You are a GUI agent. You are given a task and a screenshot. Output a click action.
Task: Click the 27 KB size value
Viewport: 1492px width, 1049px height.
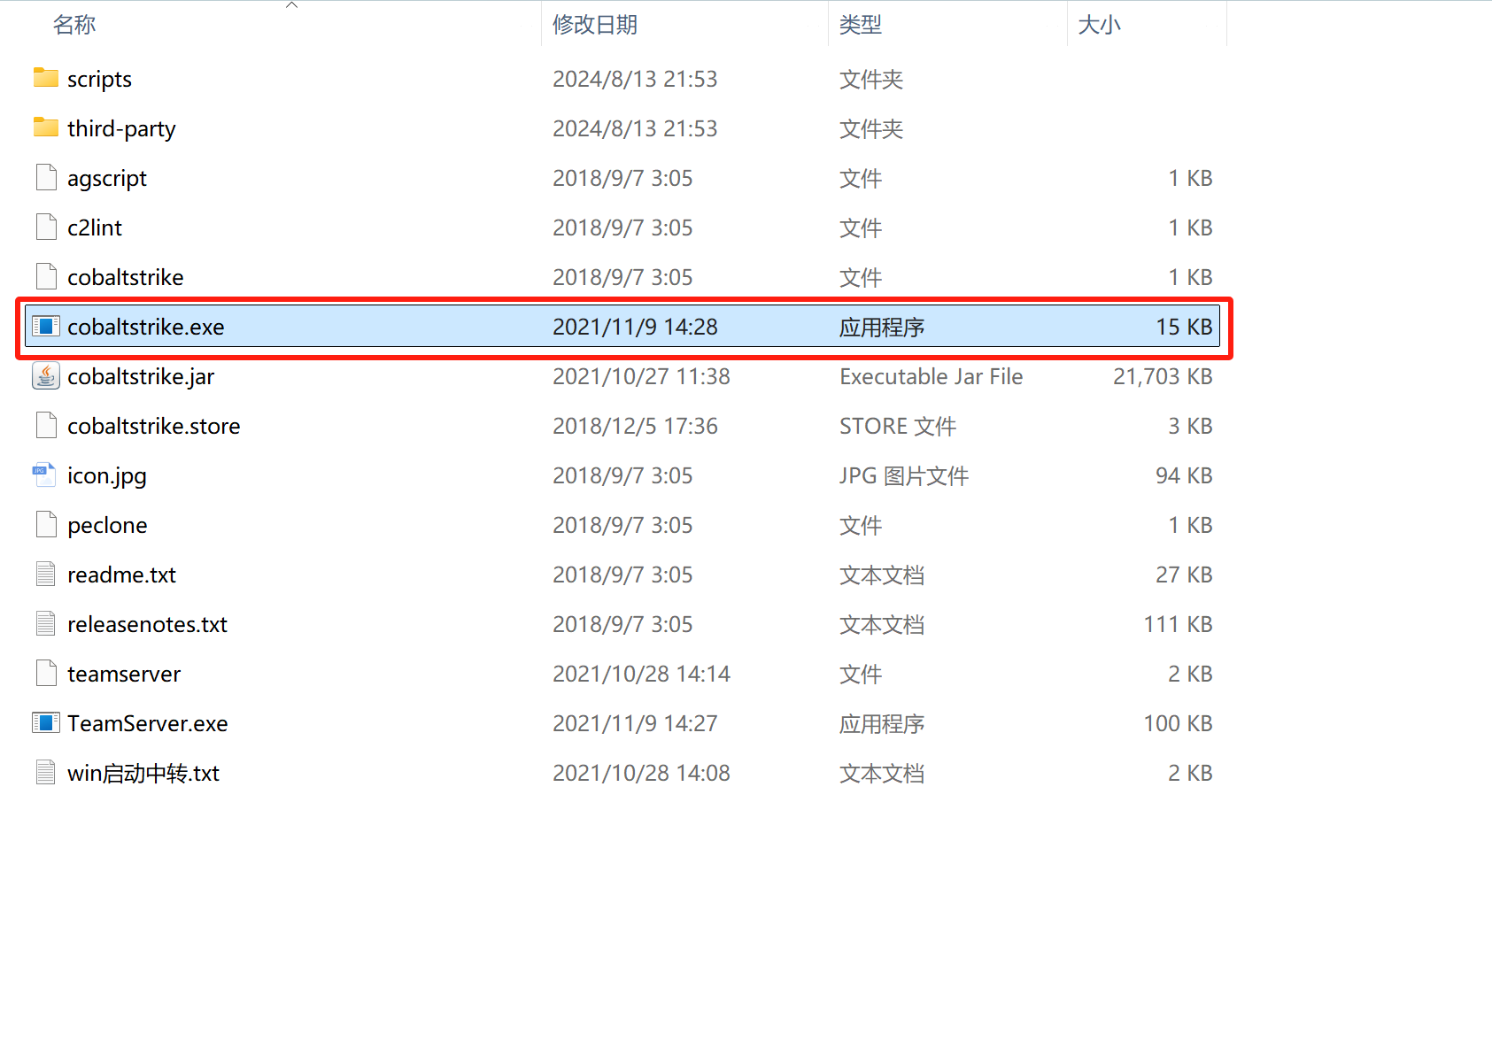[x=1184, y=575]
